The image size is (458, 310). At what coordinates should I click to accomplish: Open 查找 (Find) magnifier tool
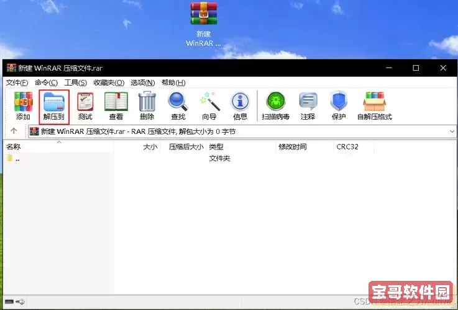pos(178,106)
